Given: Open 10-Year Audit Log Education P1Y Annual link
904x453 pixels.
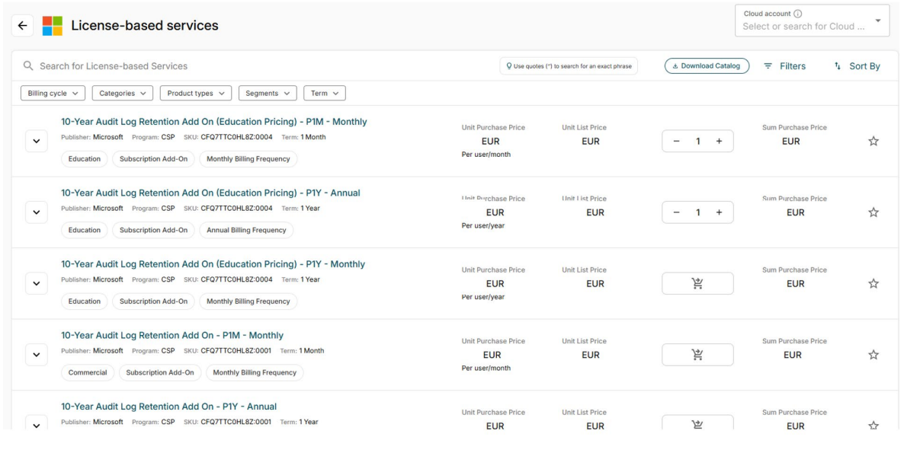Looking at the screenshot, I should [210, 193].
